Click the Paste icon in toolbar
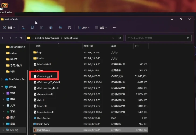Screen dimensions: 196x135 [42, 28]
